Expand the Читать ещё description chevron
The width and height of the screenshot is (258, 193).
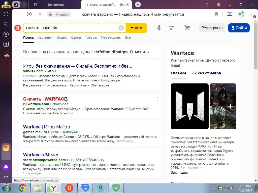pos(201,168)
